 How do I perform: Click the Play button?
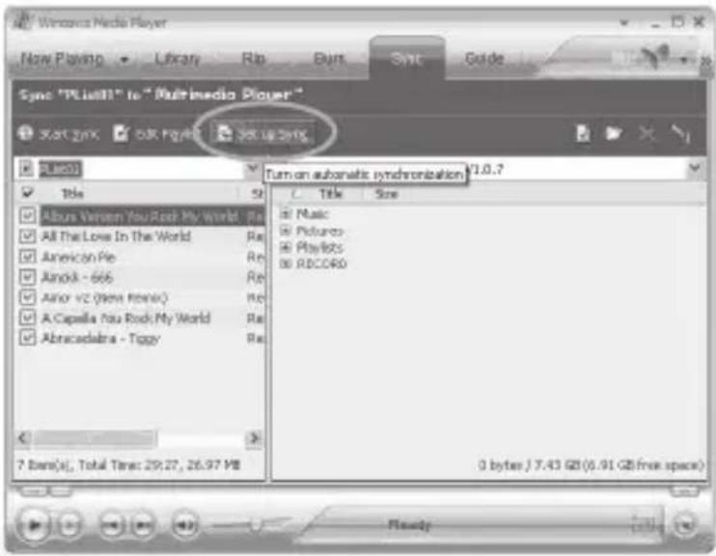click(35, 525)
